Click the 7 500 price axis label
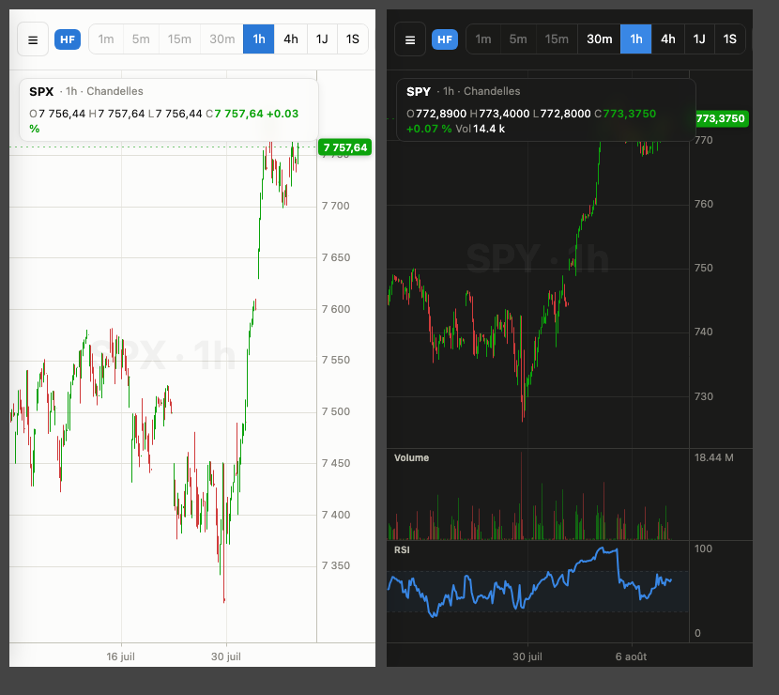Viewport: 779px width, 695px height. (x=336, y=411)
